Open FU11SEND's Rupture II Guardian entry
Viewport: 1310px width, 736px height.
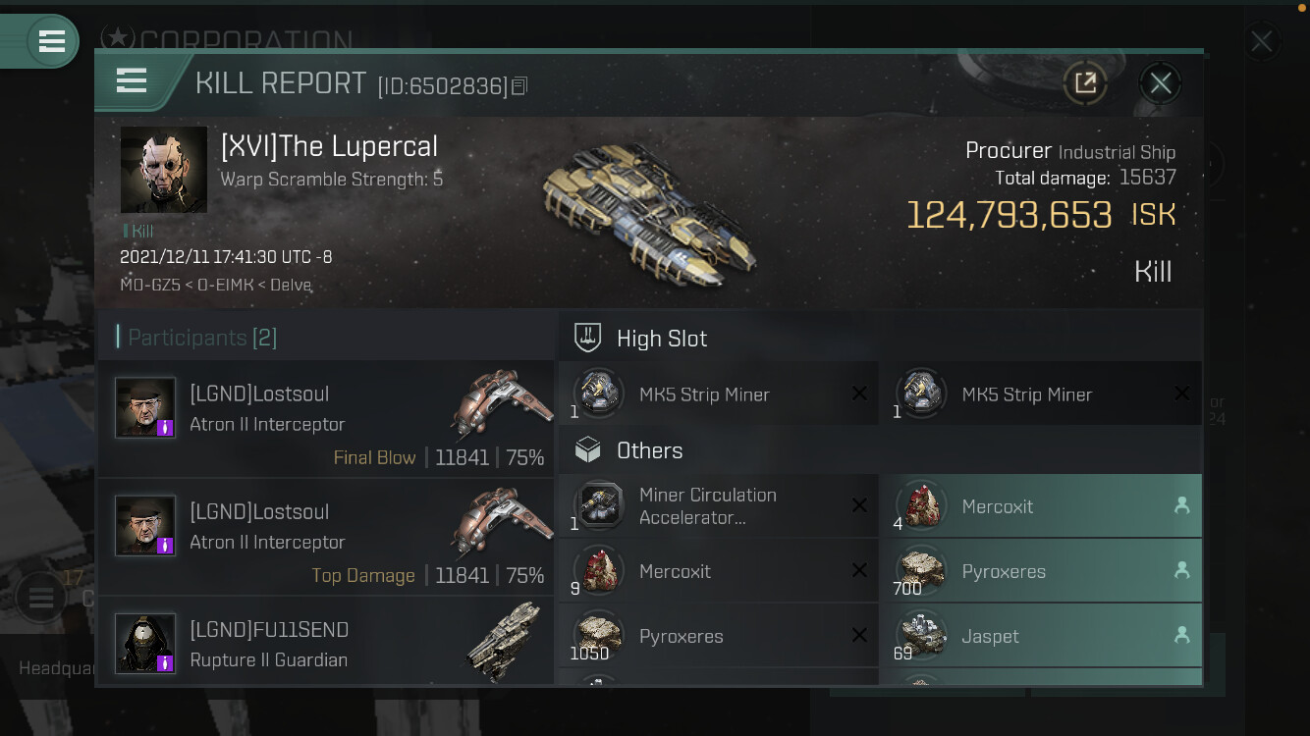pyautogui.click(x=326, y=642)
